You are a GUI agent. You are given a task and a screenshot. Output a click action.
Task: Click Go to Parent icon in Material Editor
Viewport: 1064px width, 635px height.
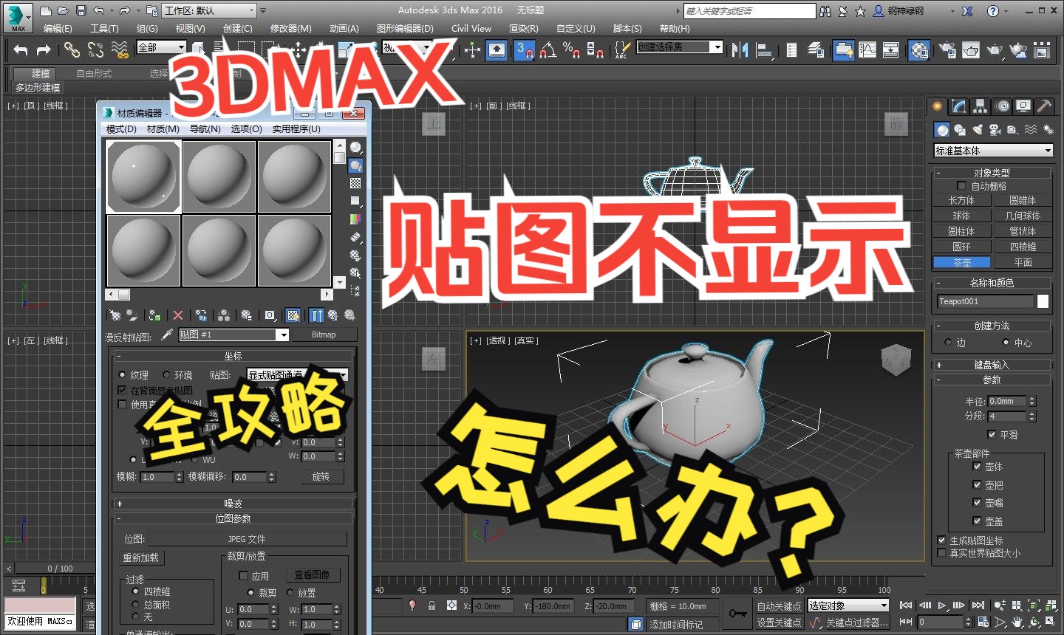click(332, 315)
